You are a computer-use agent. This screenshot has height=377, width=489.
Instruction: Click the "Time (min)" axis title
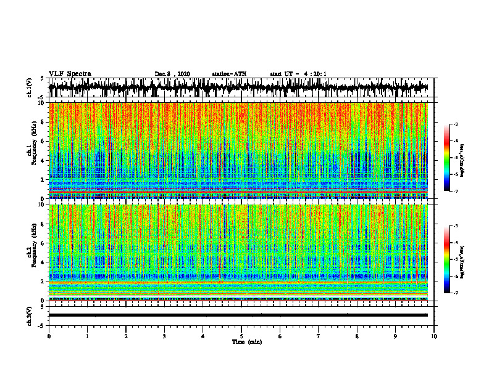(247, 342)
